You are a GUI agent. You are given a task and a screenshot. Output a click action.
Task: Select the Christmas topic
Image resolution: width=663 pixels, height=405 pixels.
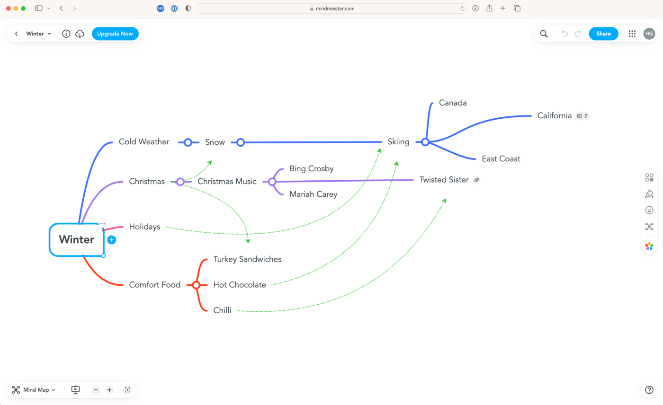pos(147,181)
